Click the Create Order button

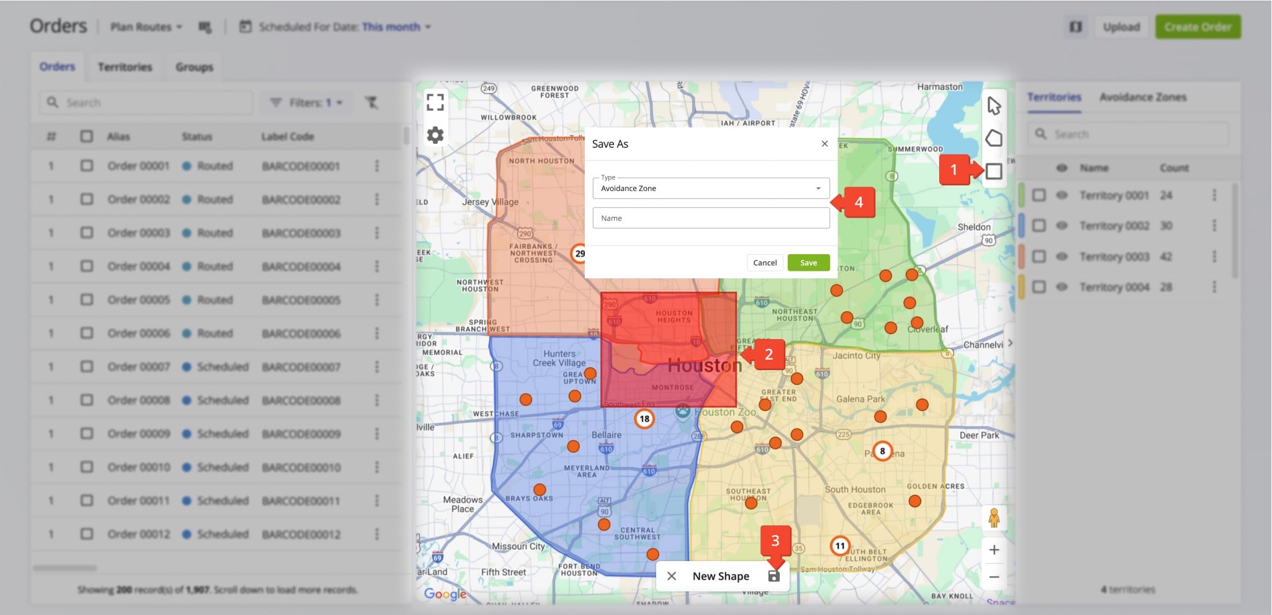tap(1198, 27)
